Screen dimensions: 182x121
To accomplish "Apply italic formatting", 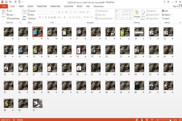I will pyautogui.click(x=43, y=17).
